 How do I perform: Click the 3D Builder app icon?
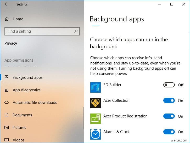[x=96, y=87]
